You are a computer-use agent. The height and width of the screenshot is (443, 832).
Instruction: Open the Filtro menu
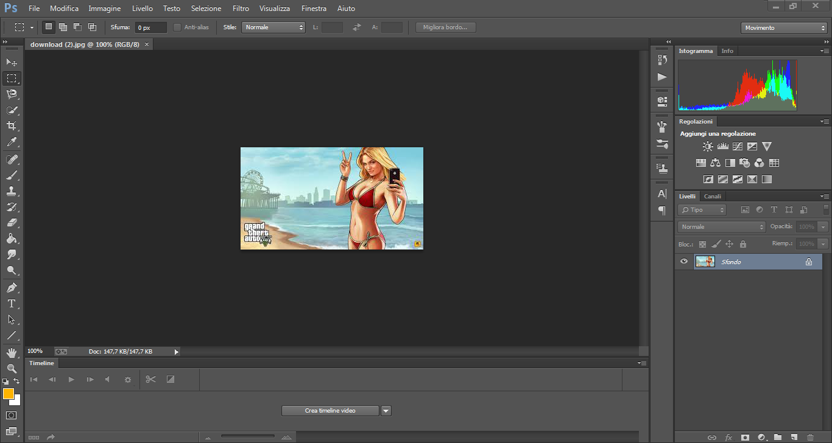coord(240,9)
